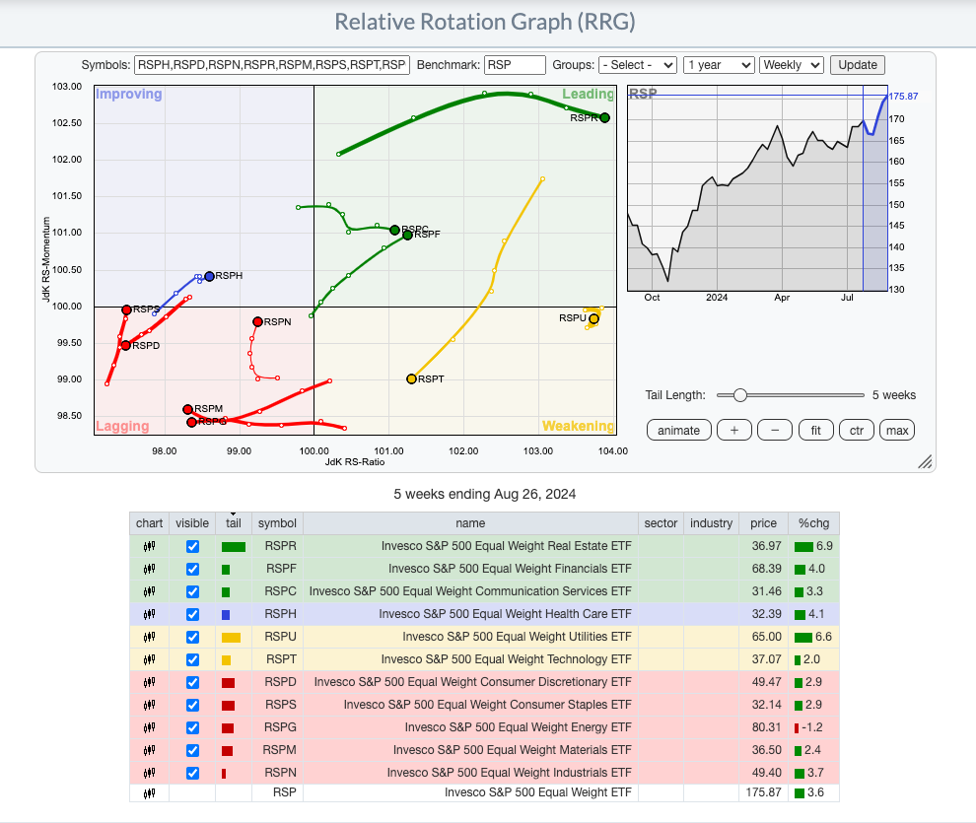Click RSPR green tail color swatch
The image size is (976, 823).
tap(234, 547)
